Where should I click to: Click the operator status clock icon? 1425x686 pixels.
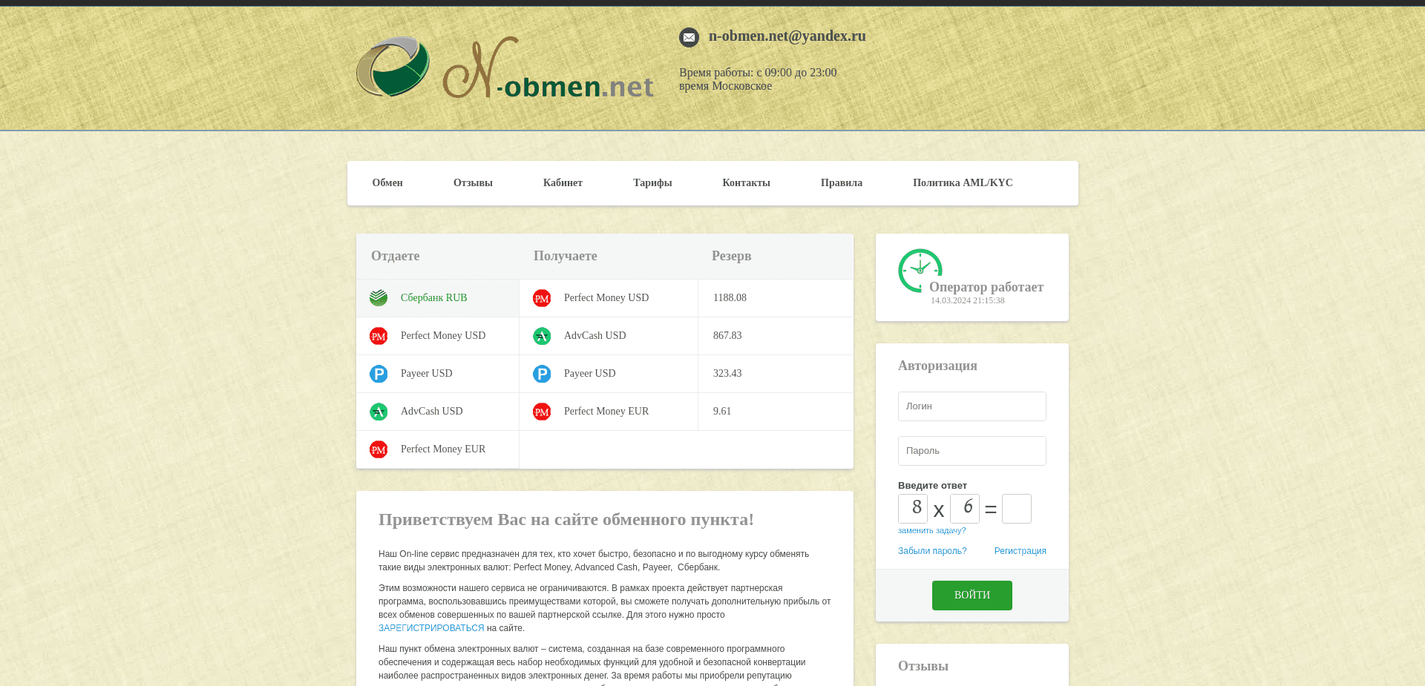tap(920, 270)
